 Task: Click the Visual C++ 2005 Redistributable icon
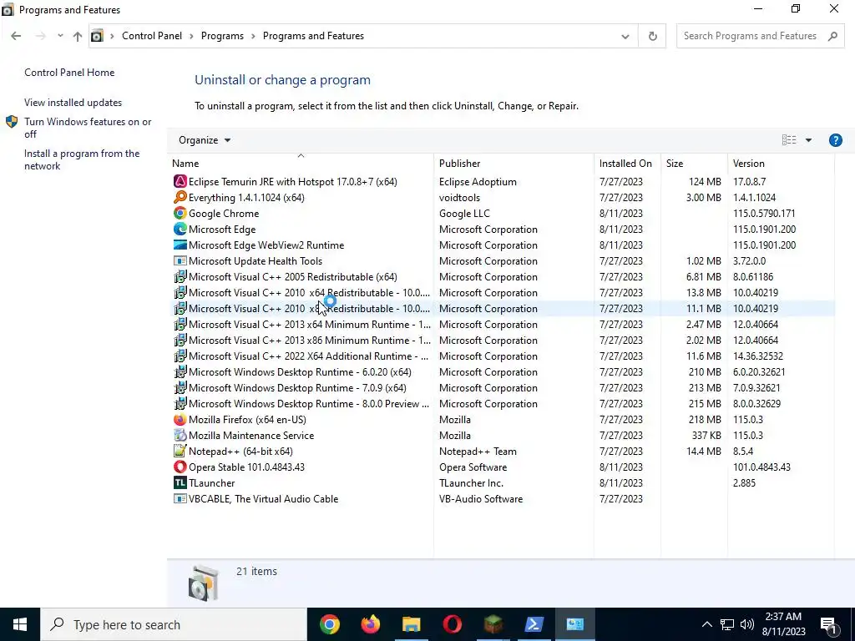click(180, 276)
